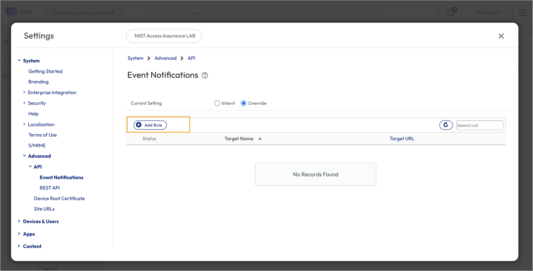Select the Override radio button
The image size is (533, 271).
(244, 103)
